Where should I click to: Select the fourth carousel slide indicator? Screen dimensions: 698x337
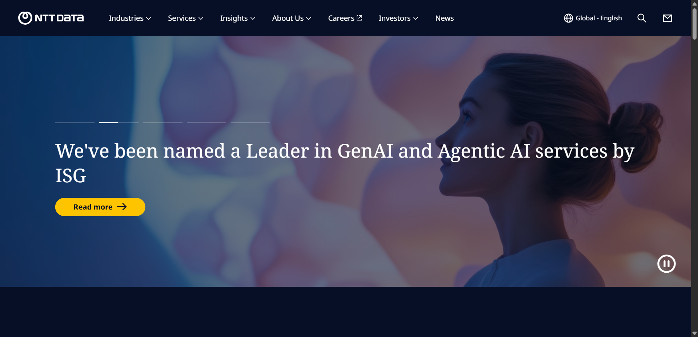206,122
